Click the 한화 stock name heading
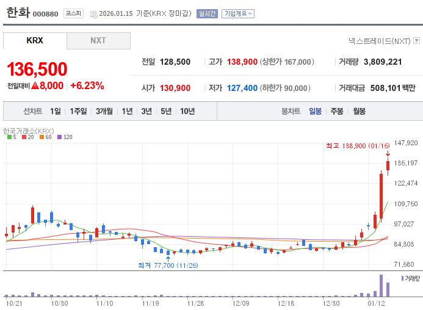 18,12
